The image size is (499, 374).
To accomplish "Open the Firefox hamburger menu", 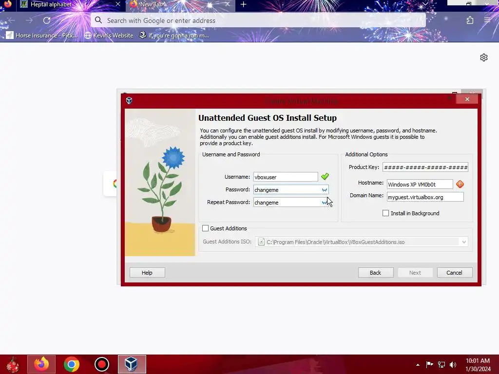I will 487,20.
